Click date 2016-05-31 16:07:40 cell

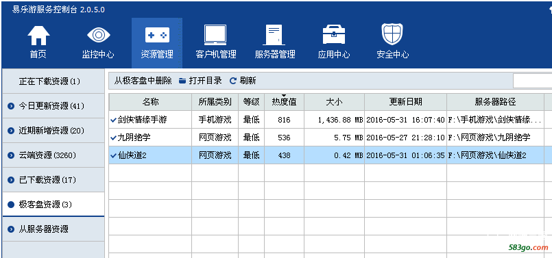405,120
